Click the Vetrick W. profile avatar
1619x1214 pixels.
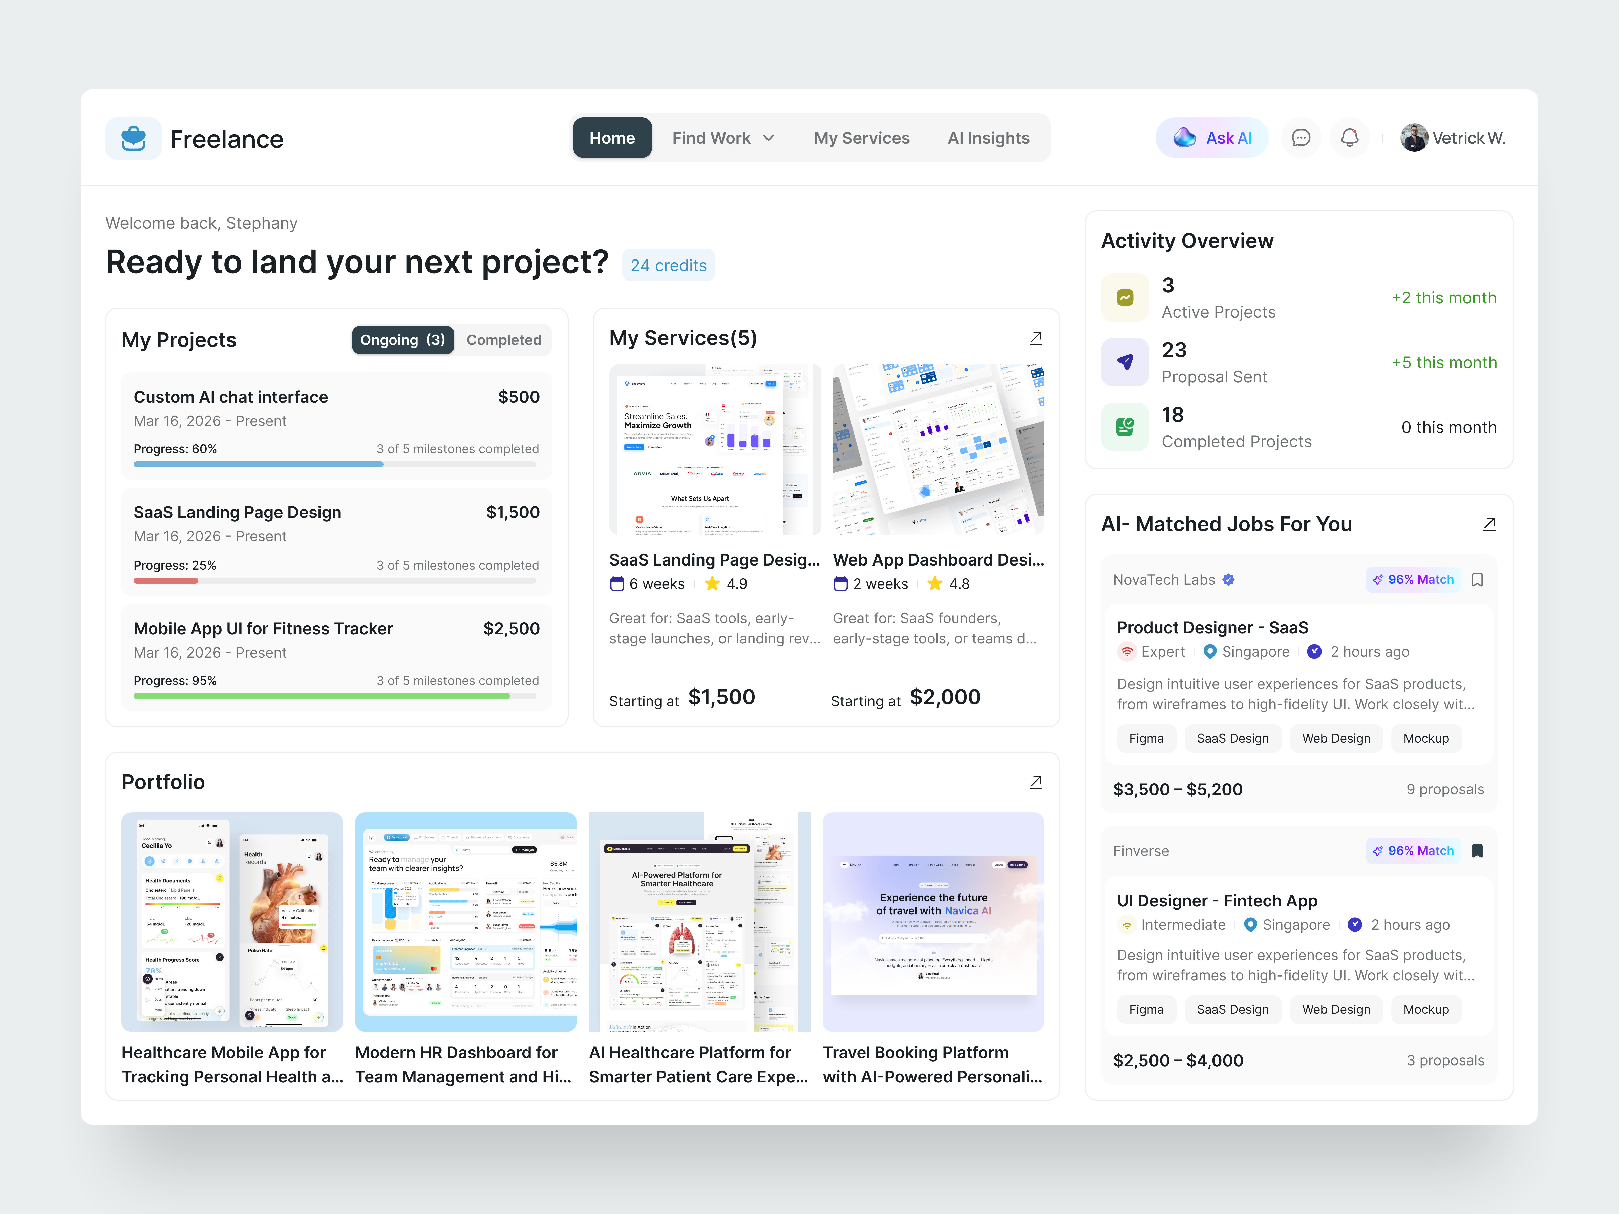[1414, 138]
